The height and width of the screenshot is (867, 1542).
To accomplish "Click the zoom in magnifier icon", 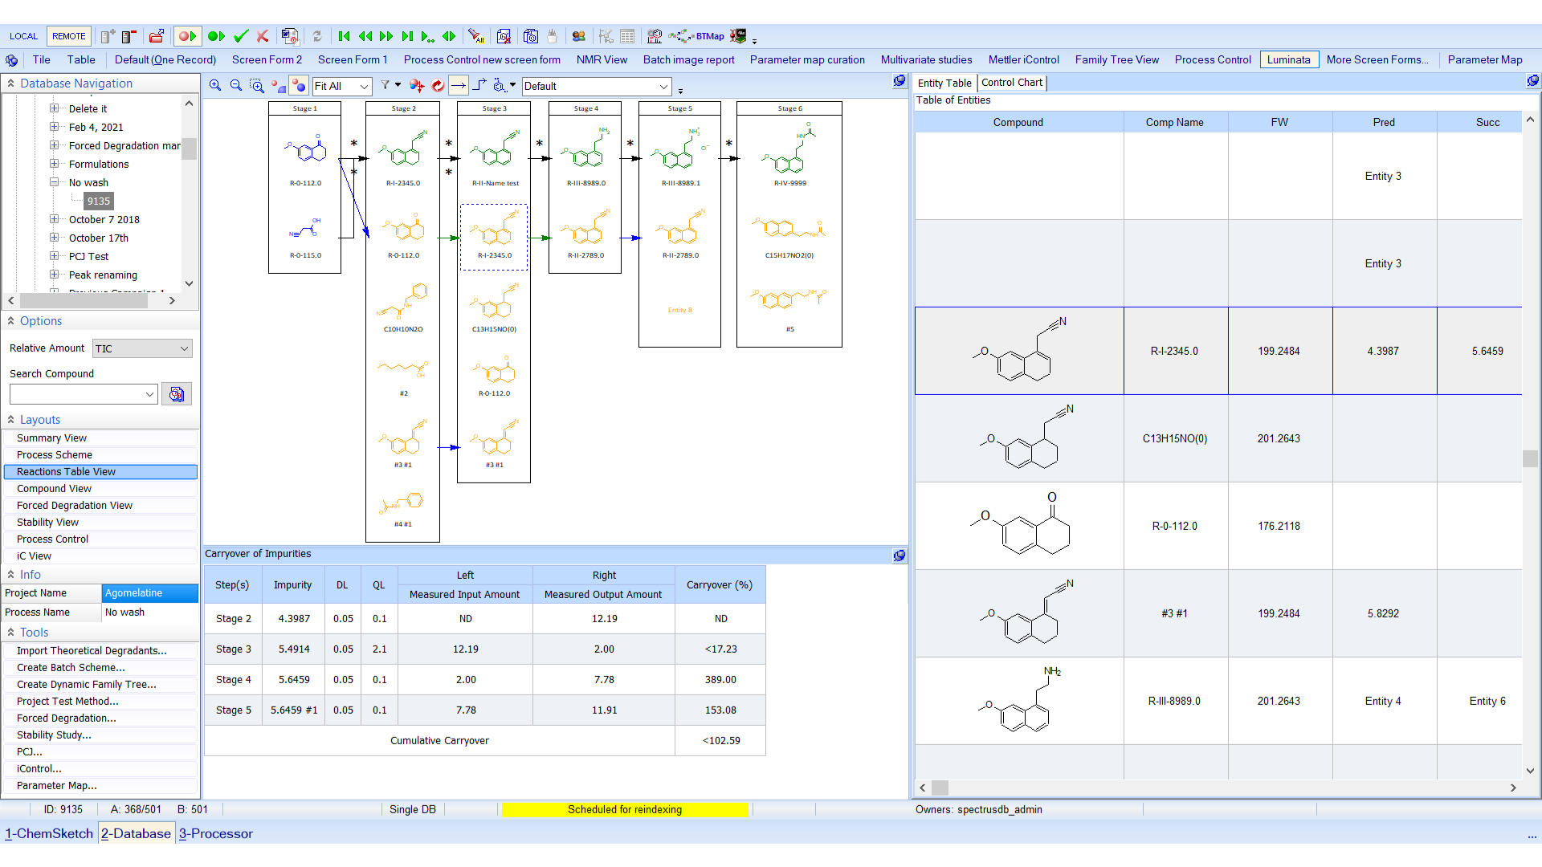I will [214, 86].
